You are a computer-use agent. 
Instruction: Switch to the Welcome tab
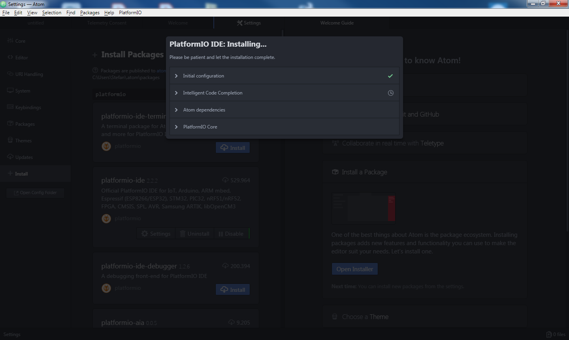178,23
